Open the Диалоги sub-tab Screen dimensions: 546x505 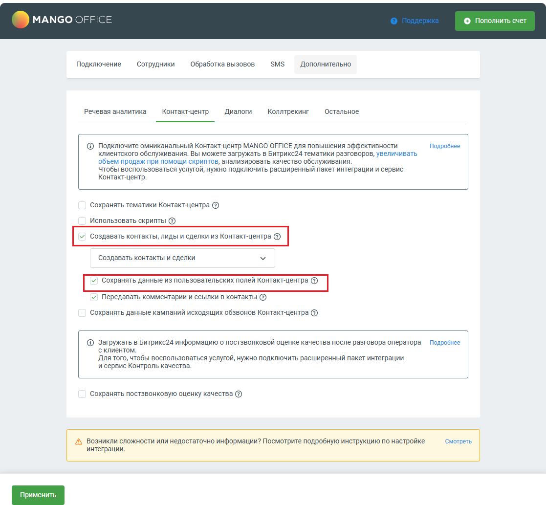click(238, 112)
